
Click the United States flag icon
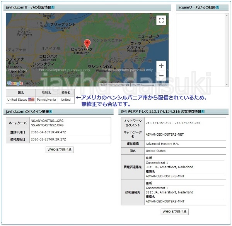pos(31,99)
